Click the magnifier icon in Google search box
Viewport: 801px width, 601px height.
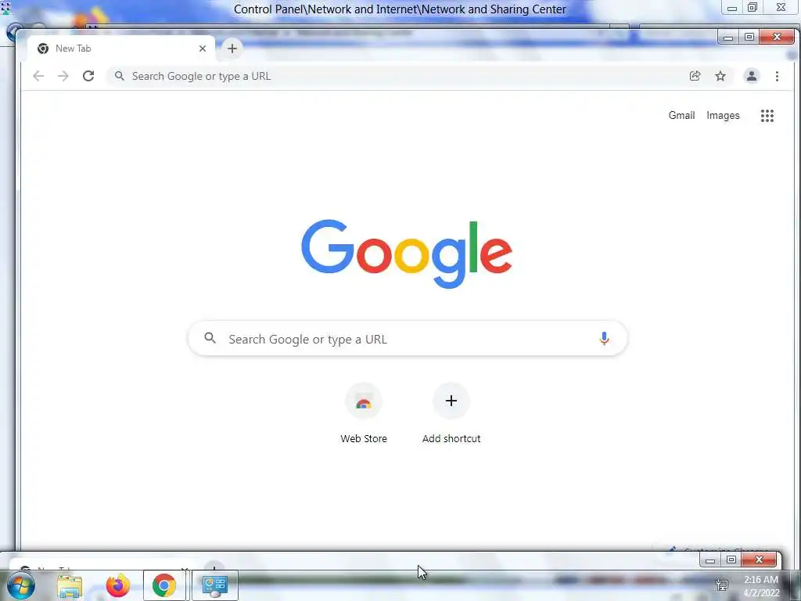pyautogui.click(x=210, y=338)
